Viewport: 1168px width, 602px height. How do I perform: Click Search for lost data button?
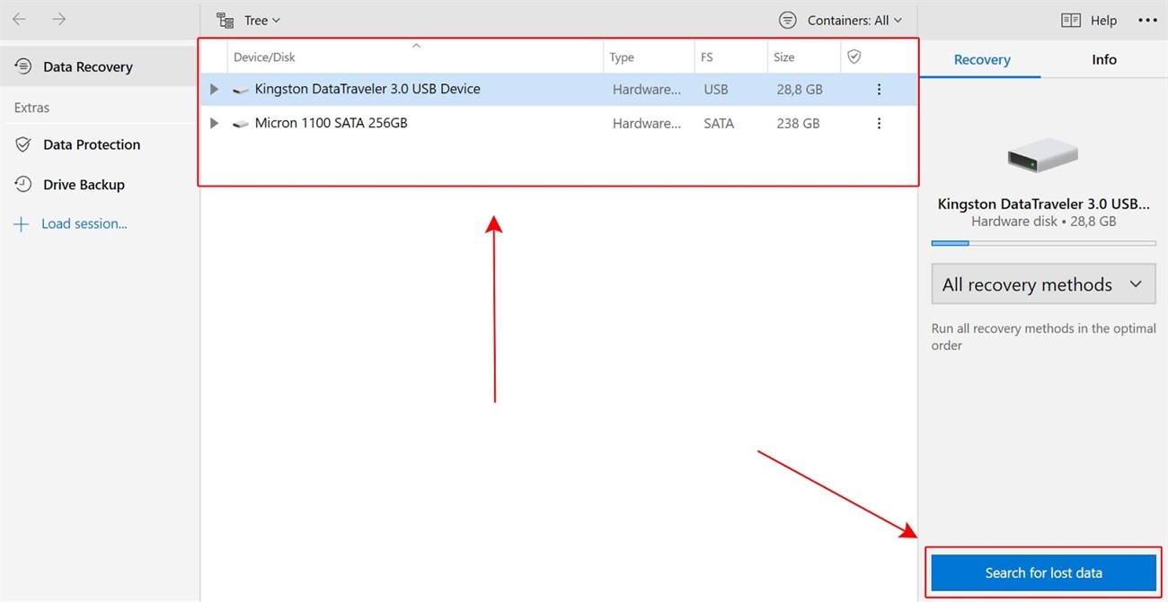(x=1043, y=572)
